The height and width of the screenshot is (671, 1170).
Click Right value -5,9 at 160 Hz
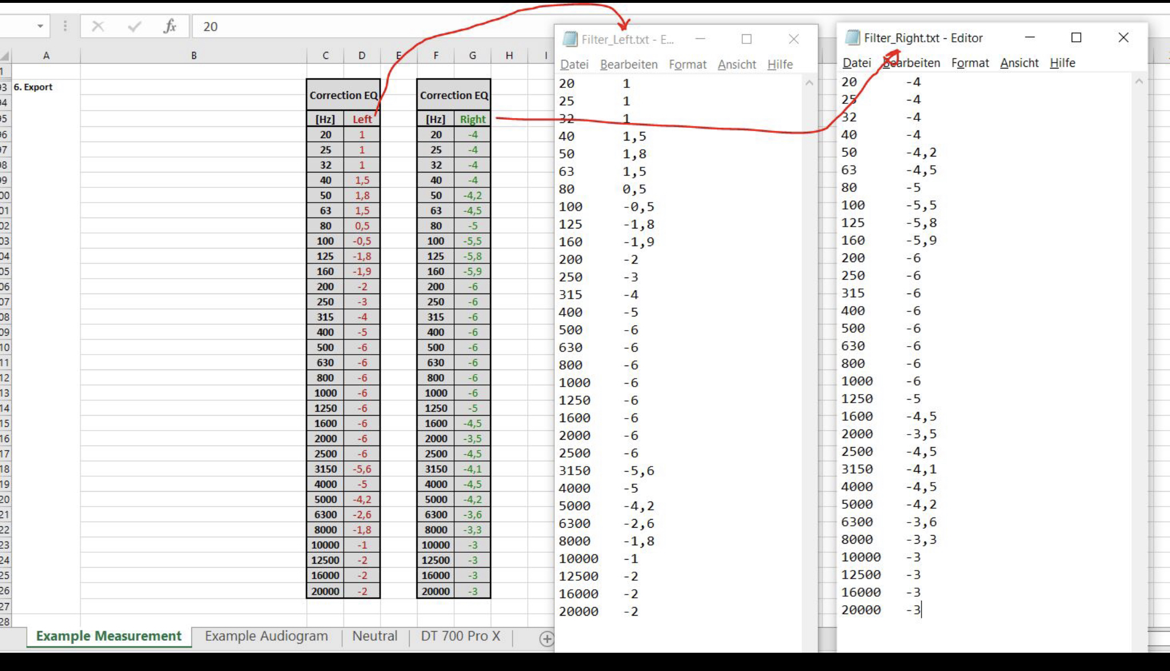(x=472, y=271)
